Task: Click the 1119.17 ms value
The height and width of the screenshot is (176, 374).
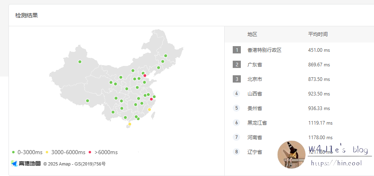Action: pyautogui.click(x=320, y=123)
